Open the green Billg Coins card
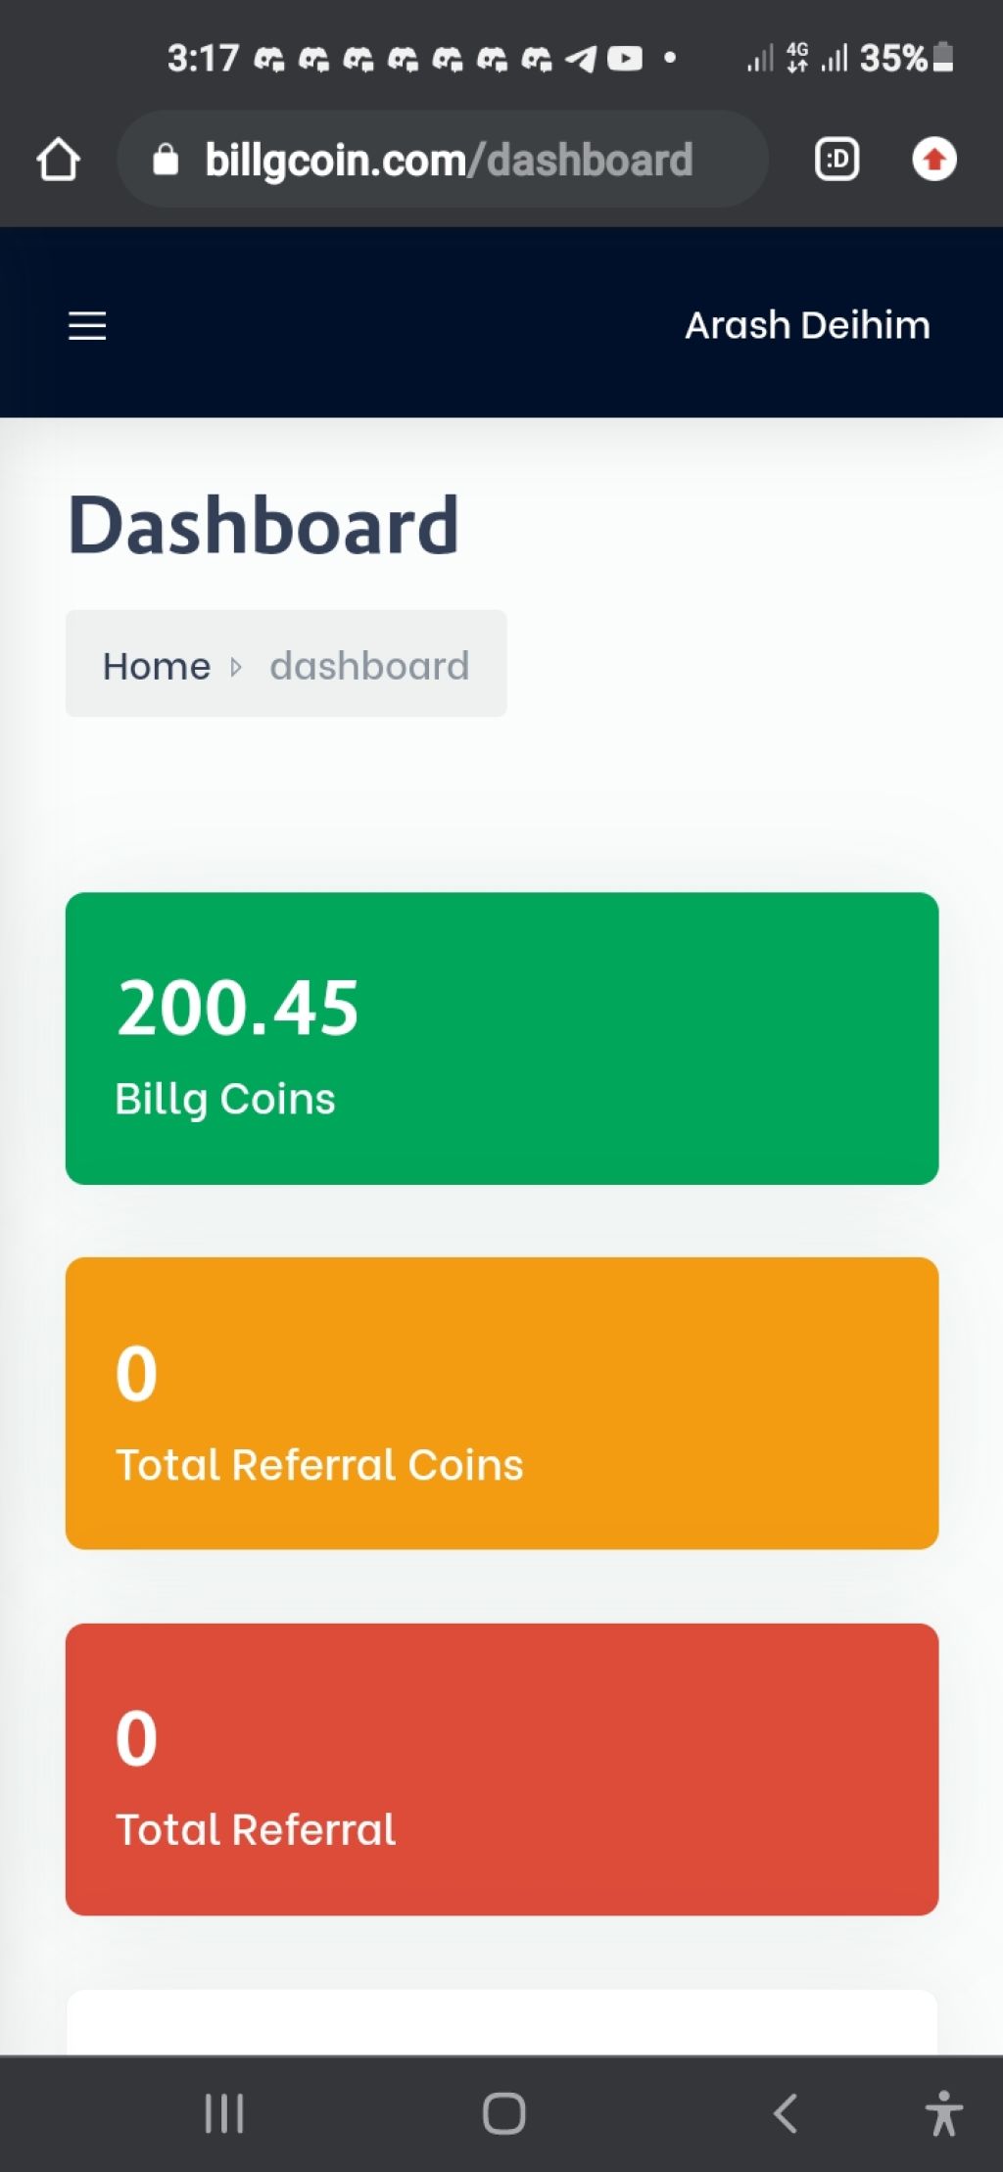This screenshot has height=2172, width=1003. (x=501, y=1038)
